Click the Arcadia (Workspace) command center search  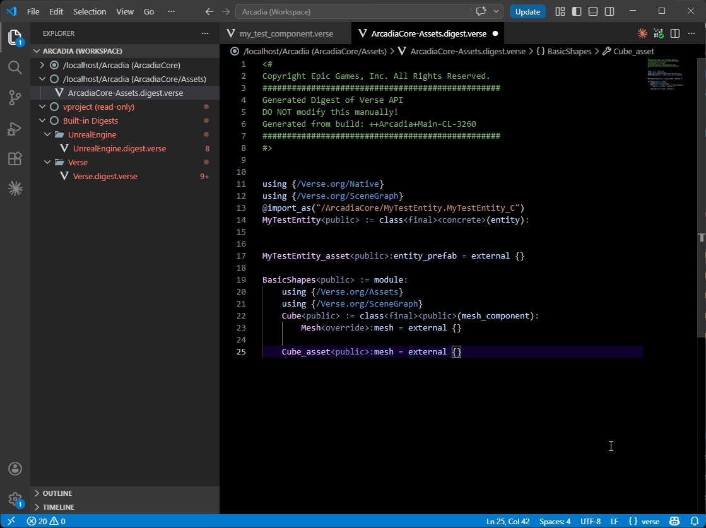click(353, 12)
